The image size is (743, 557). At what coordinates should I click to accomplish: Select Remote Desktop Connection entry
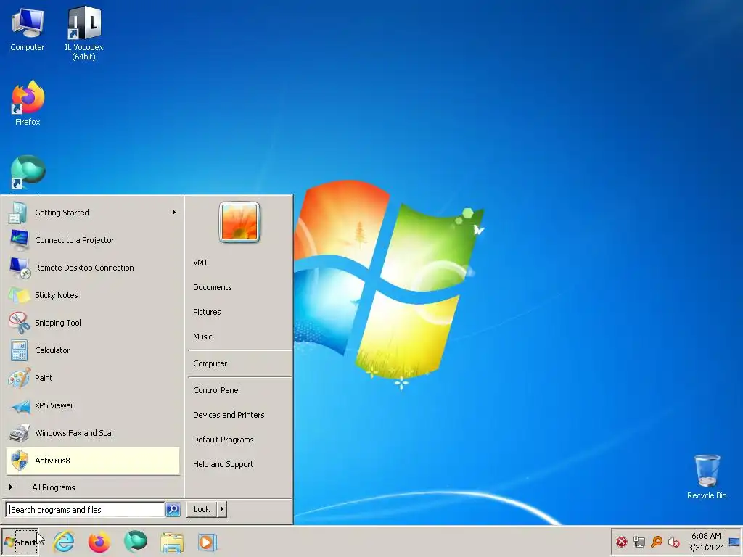click(x=93, y=268)
